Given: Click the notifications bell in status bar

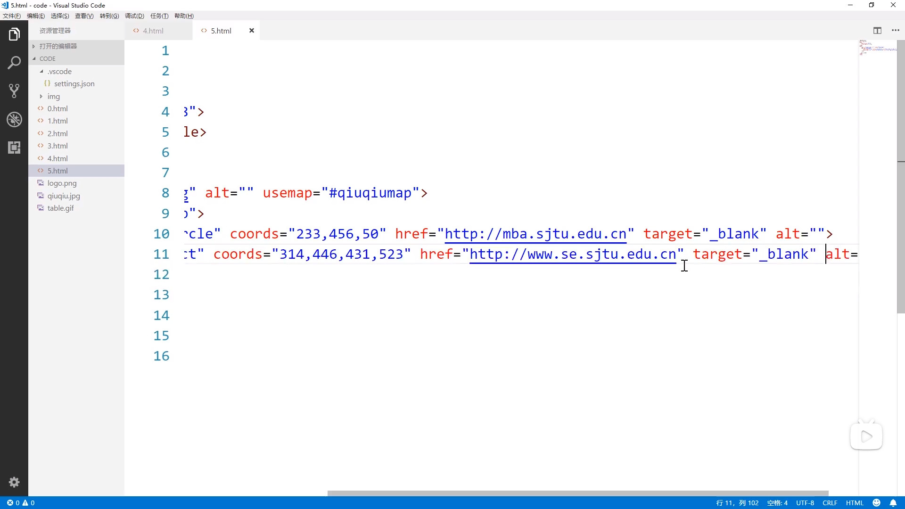Looking at the screenshot, I should tap(893, 503).
